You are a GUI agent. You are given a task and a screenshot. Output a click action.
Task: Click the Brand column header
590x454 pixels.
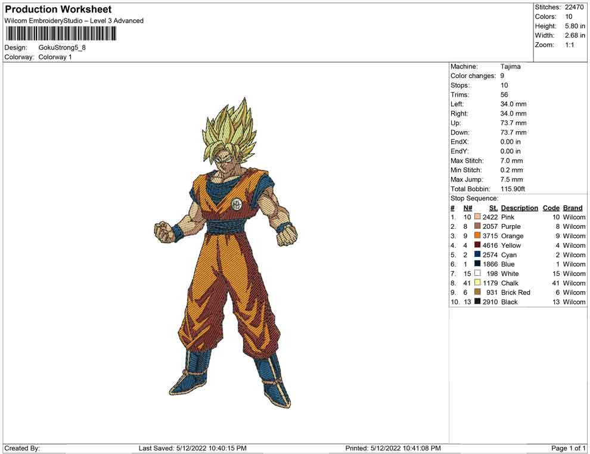(x=573, y=208)
